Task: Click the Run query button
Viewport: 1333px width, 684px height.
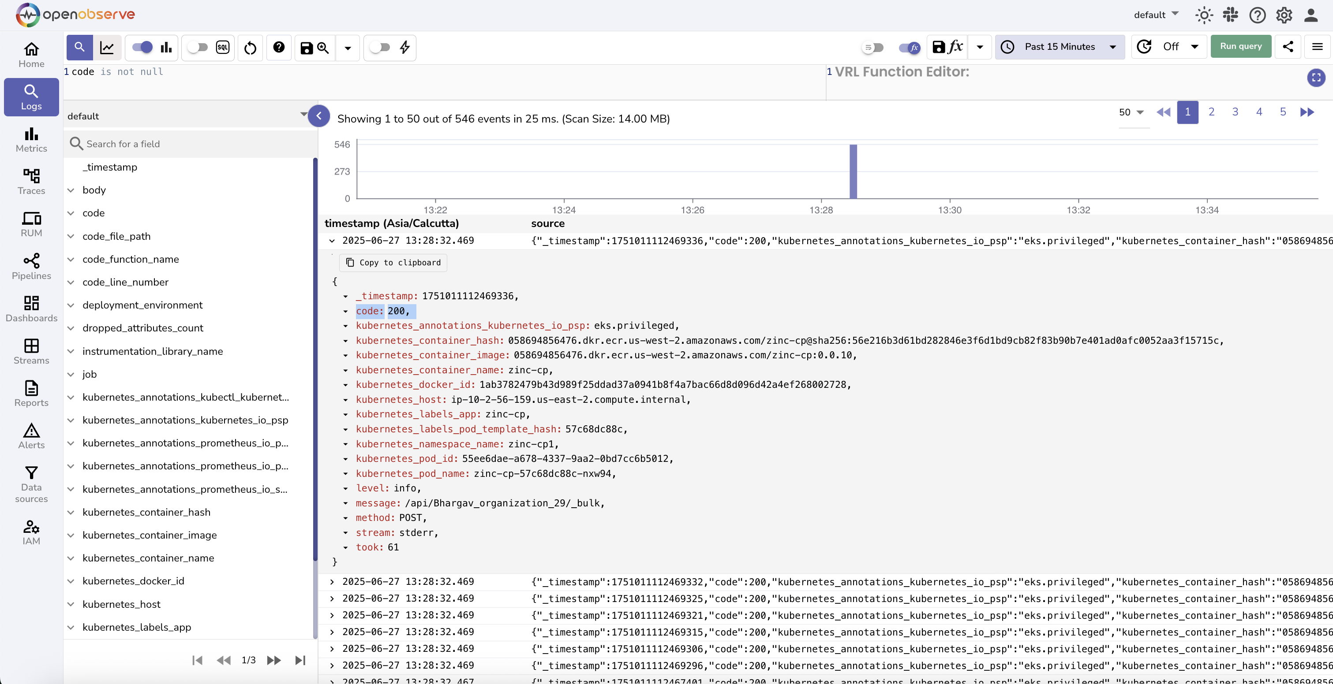Action: [x=1240, y=47]
